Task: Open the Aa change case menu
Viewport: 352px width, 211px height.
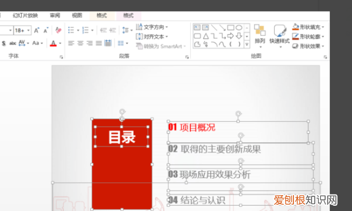Action: (38, 43)
